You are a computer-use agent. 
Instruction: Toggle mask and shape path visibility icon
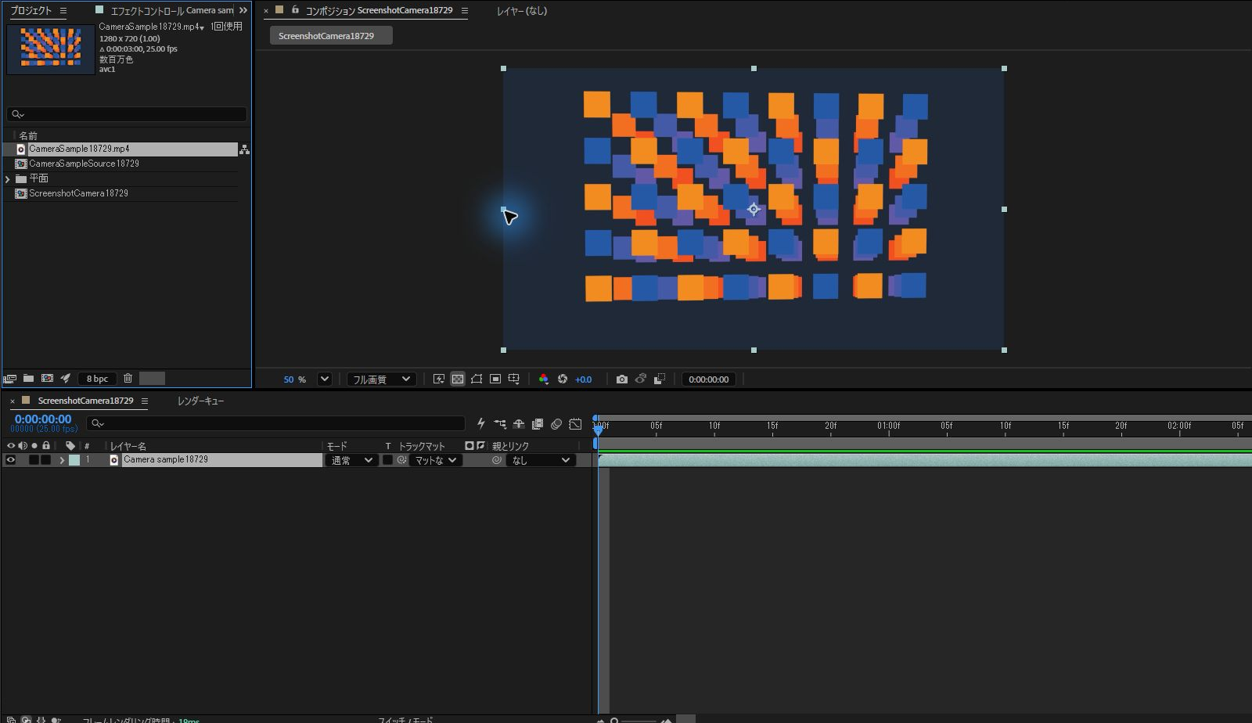coord(477,379)
